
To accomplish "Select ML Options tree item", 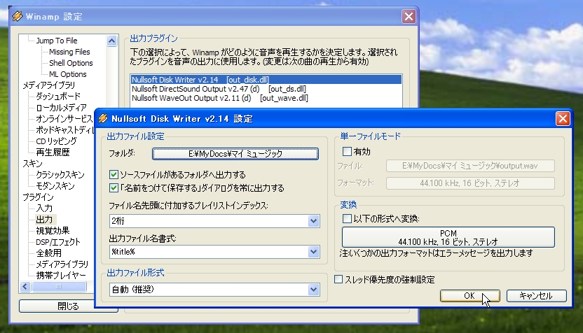I will point(68,74).
